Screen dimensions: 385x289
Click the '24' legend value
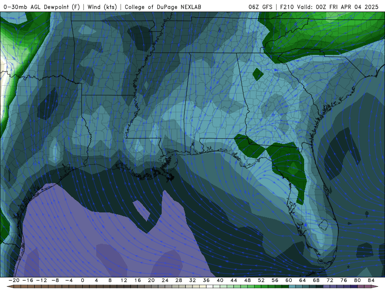pos(165,280)
